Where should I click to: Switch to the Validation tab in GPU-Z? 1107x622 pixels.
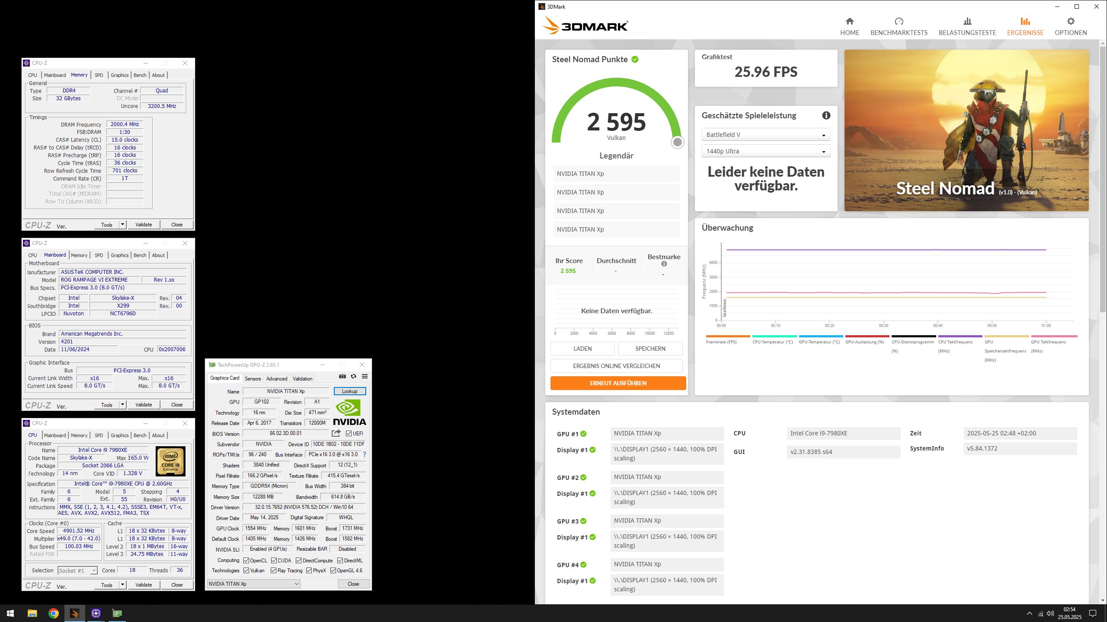click(303, 379)
